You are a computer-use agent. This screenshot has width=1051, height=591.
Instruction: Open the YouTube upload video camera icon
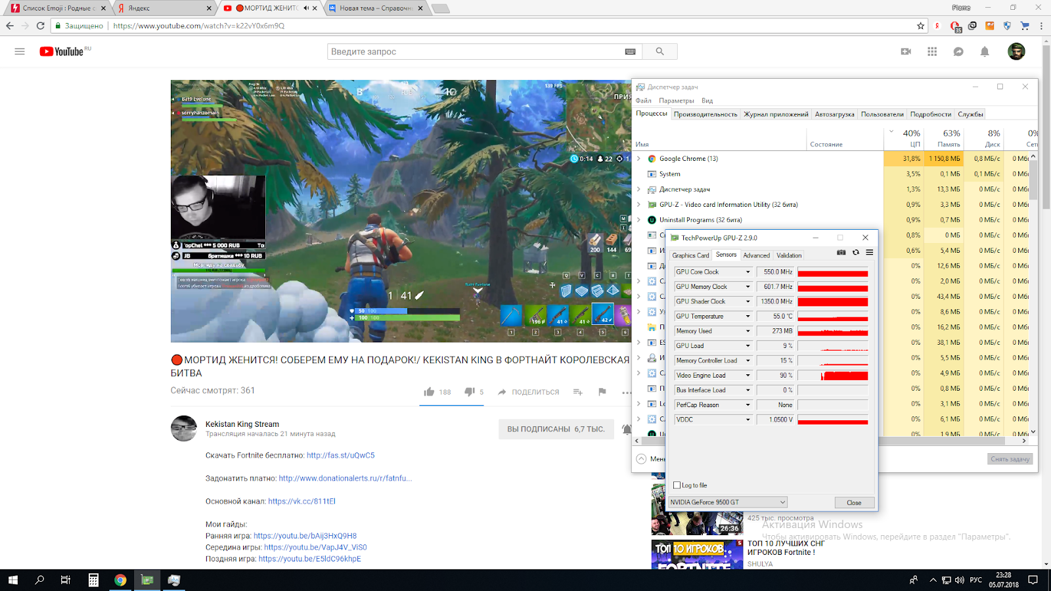[x=906, y=51]
